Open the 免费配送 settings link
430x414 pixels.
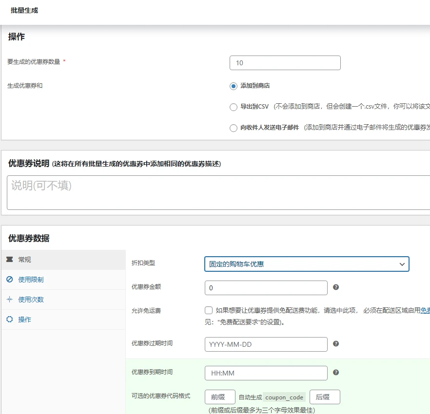pyautogui.click(x=424, y=311)
